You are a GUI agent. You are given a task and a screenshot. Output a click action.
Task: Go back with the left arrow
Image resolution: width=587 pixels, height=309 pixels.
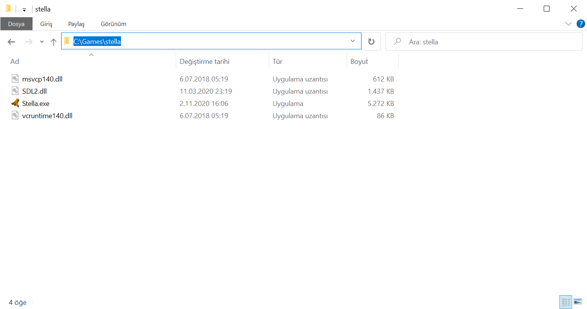11,42
